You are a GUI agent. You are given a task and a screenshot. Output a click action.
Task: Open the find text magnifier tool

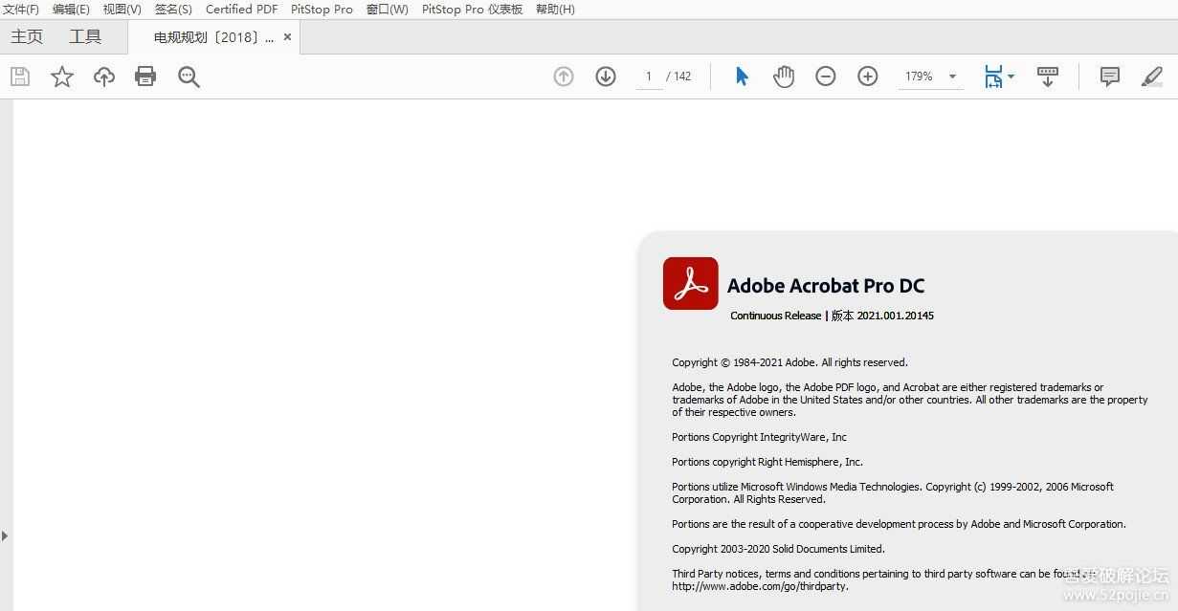pyautogui.click(x=189, y=77)
